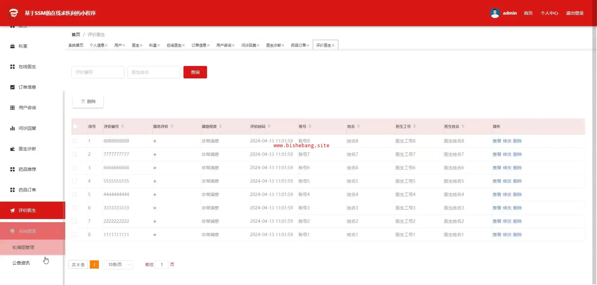Sort by 评价时间 column arrows

click(x=269, y=126)
